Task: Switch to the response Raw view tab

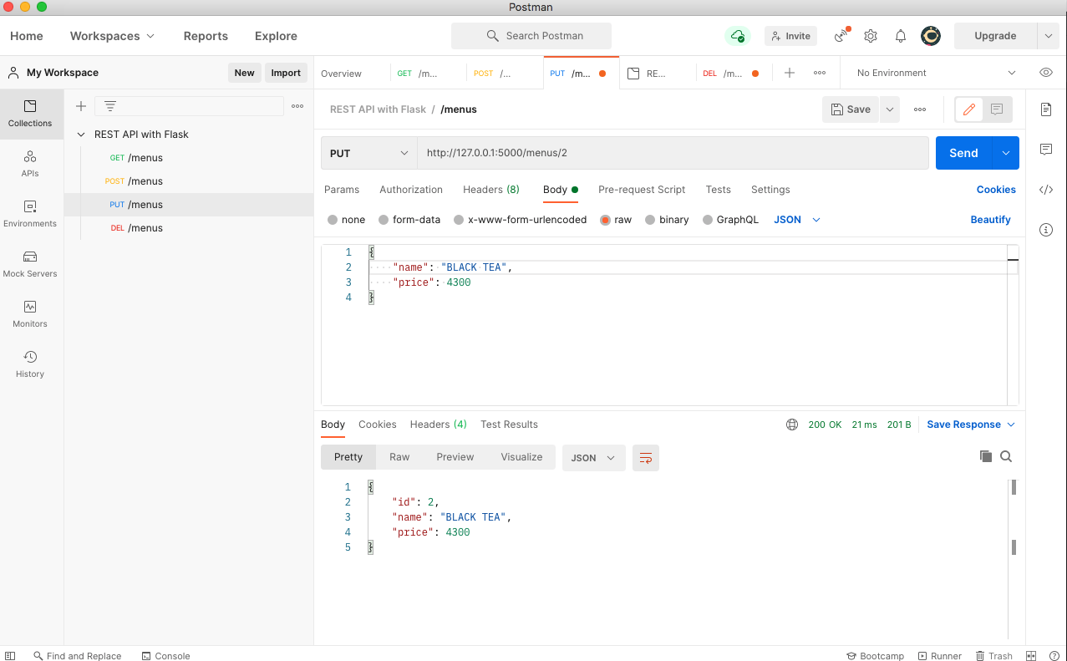Action: coord(399,457)
